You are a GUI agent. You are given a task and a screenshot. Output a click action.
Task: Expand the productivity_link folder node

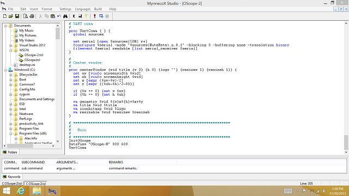[x=10, y=124]
